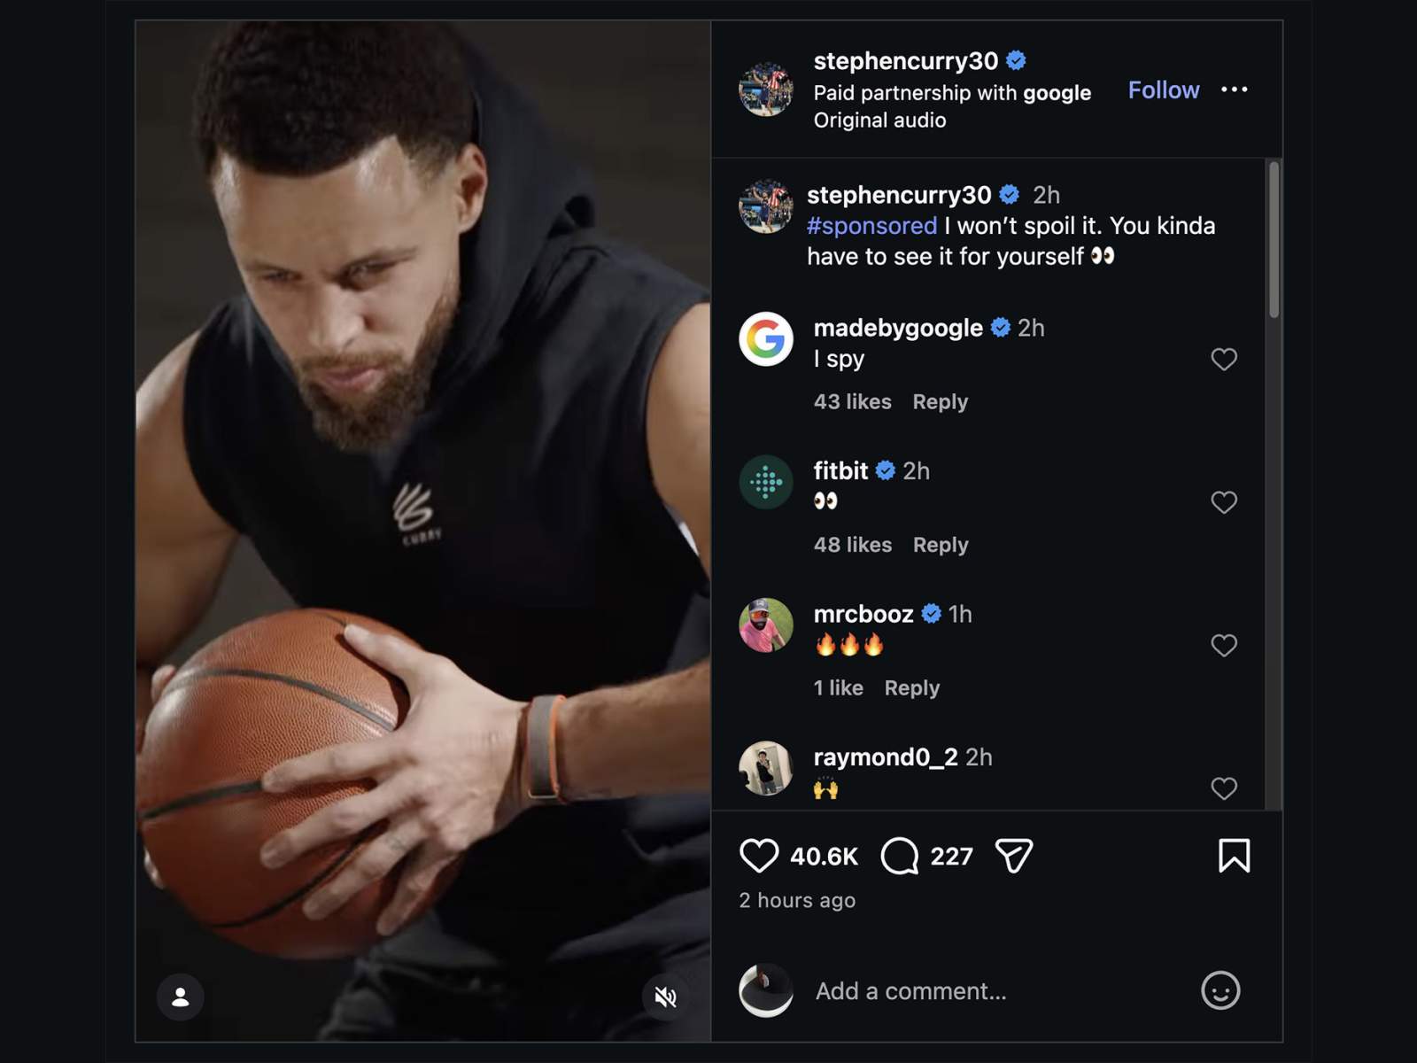The image size is (1417, 1063).
Task: Share the post with paper plane icon
Action: click(x=1014, y=856)
